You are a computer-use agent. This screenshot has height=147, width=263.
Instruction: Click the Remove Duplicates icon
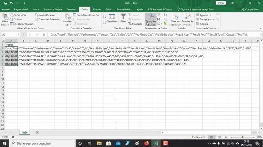(158, 20)
